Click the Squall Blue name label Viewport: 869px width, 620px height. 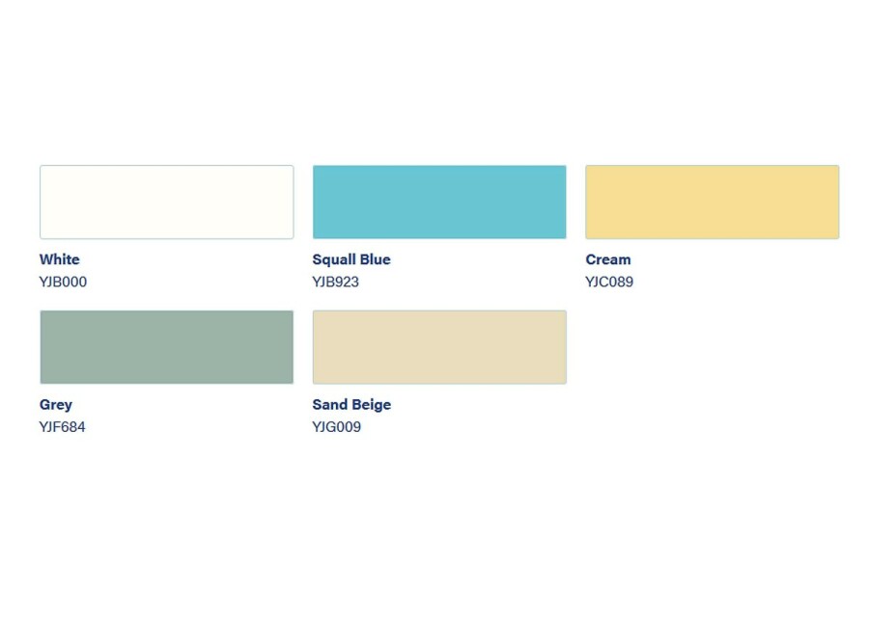(351, 259)
